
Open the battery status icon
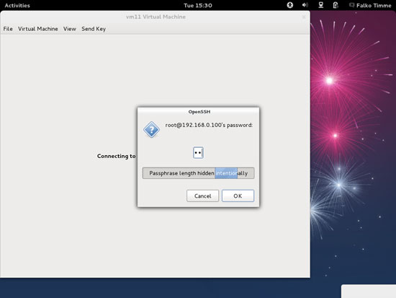(x=336, y=5)
